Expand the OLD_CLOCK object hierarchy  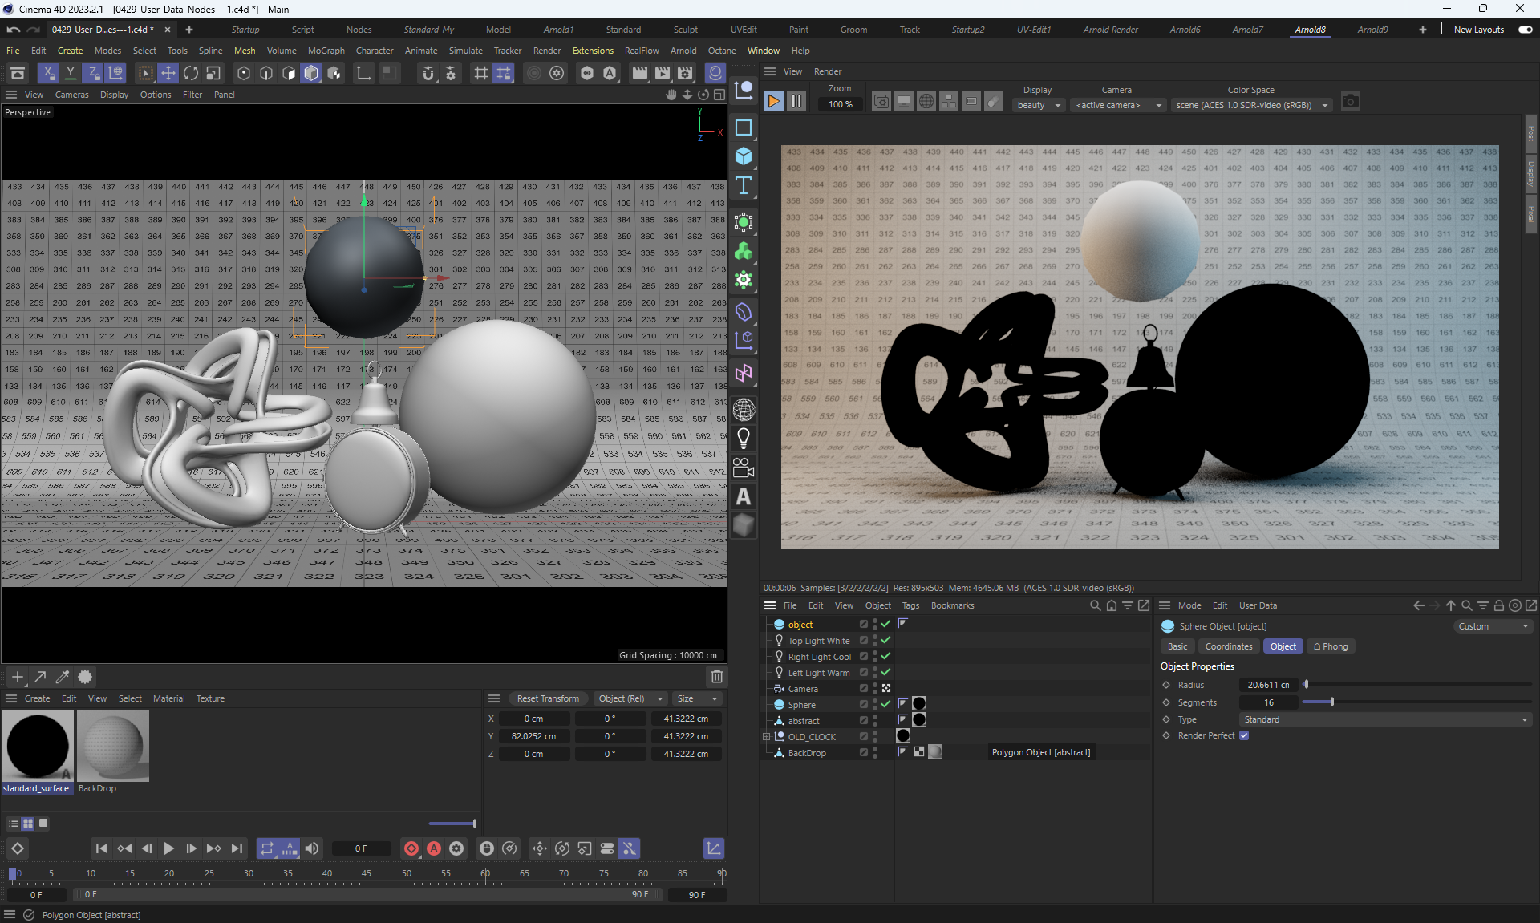tap(766, 737)
